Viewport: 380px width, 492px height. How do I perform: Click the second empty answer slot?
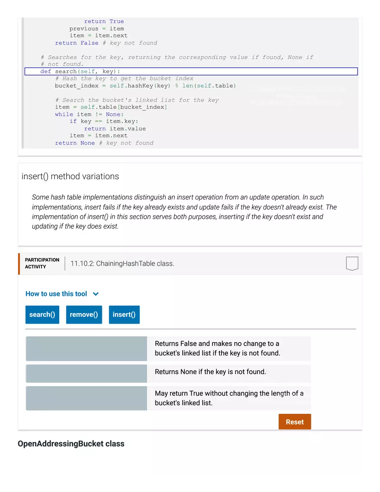86,373
